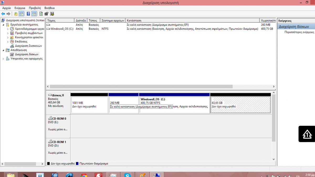Select Εργαλεία συστήματος in the tree

pyautogui.click(x=24, y=24)
